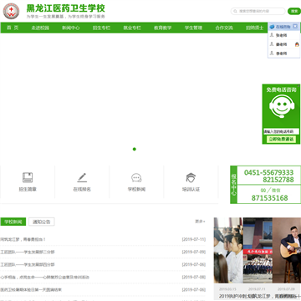
Task: Click the 培训认证 graduation cap icon
Action: click(191, 178)
